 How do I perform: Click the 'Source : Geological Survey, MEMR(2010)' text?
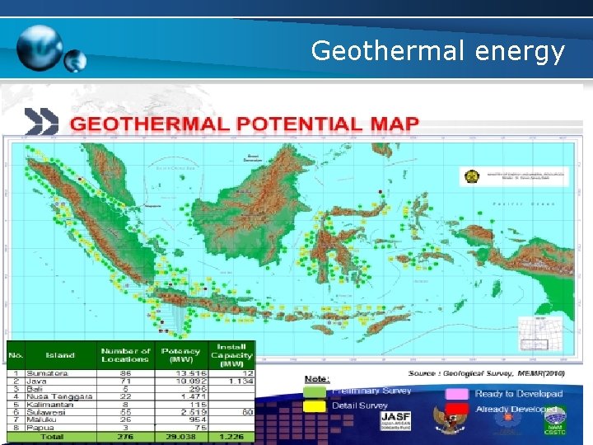click(487, 374)
